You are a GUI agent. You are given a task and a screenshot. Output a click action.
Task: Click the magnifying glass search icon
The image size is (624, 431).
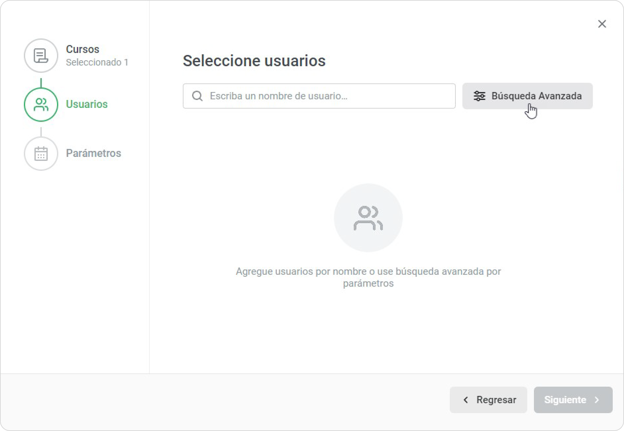coord(197,96)
